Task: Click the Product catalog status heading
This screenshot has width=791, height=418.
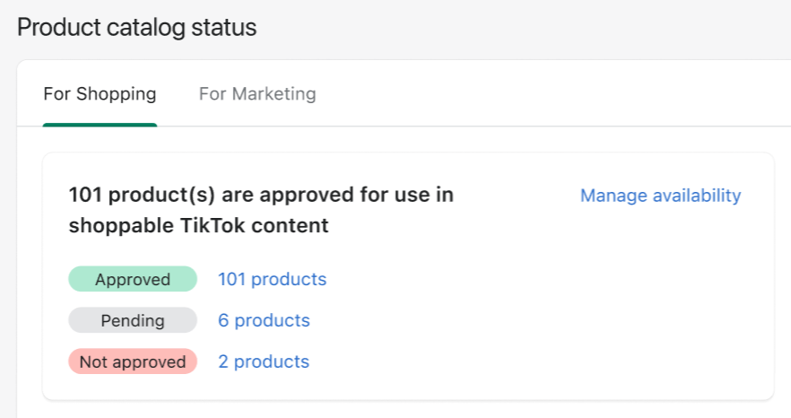Action: click(137, 27)
